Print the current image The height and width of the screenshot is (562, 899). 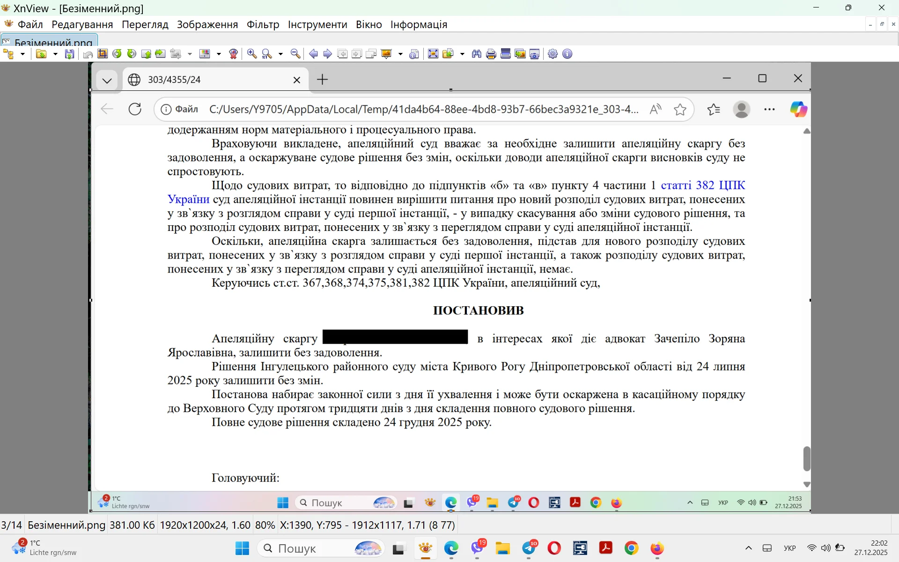[x=491, y=54]
